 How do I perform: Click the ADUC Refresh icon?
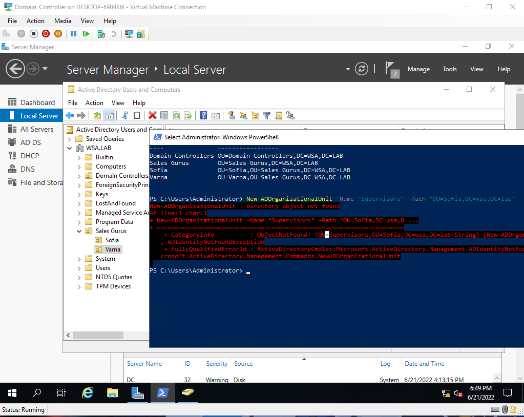176,116
